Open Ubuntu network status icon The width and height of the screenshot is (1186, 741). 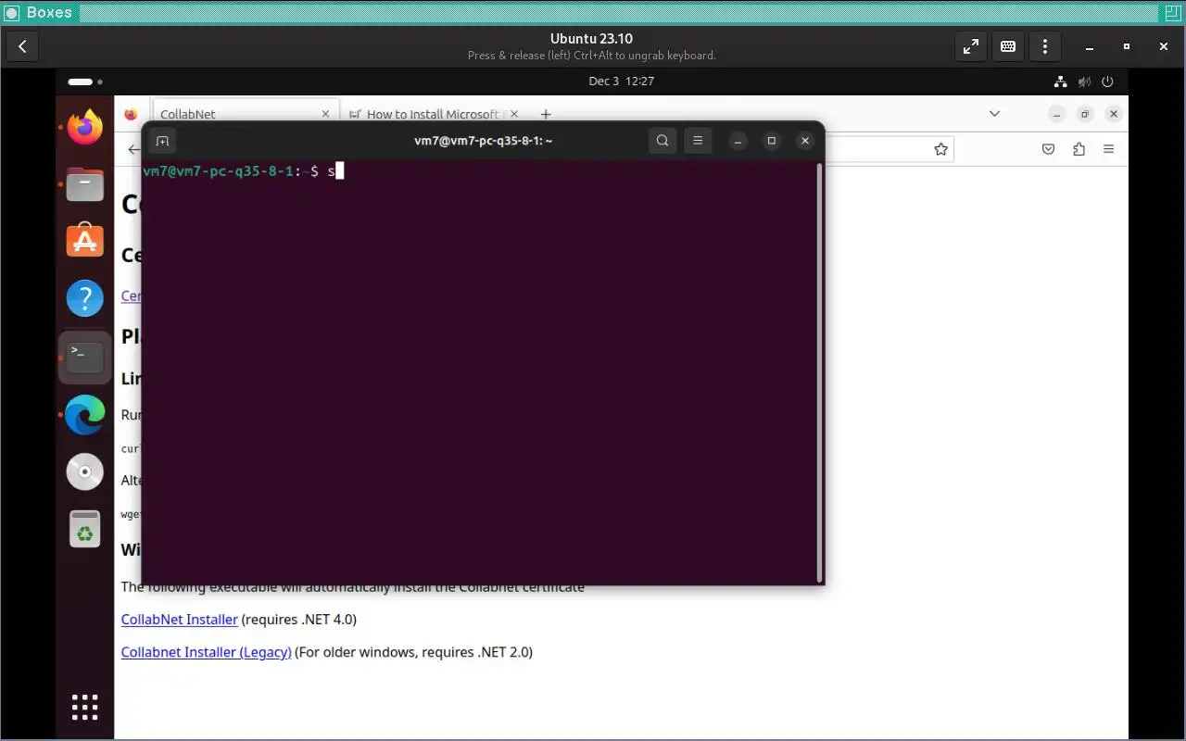(1062, 82)
